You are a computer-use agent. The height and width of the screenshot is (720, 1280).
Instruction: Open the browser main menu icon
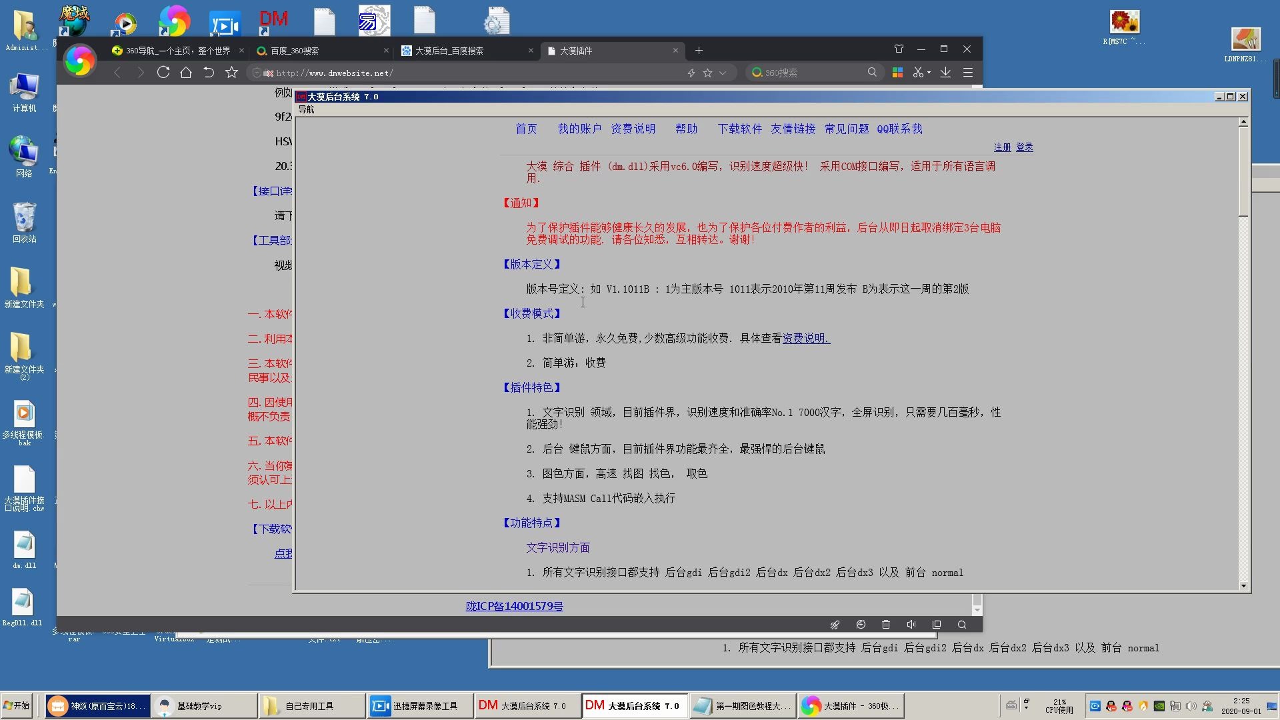pos(968,73)
